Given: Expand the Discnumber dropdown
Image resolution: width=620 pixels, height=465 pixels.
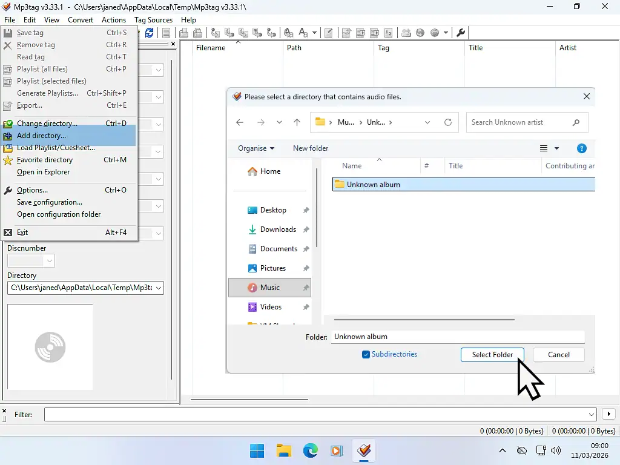Looking at the screenshot, I should [x=49, y=261].
